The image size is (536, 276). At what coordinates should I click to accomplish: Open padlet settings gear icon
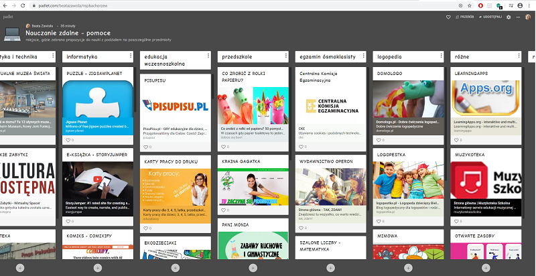(x=509, y=17)
